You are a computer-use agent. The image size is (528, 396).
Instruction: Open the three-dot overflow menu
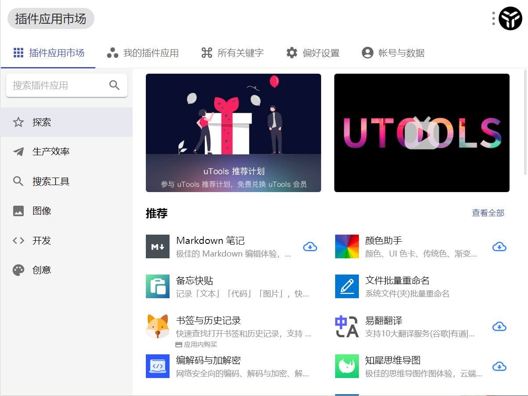coord(495,18)
